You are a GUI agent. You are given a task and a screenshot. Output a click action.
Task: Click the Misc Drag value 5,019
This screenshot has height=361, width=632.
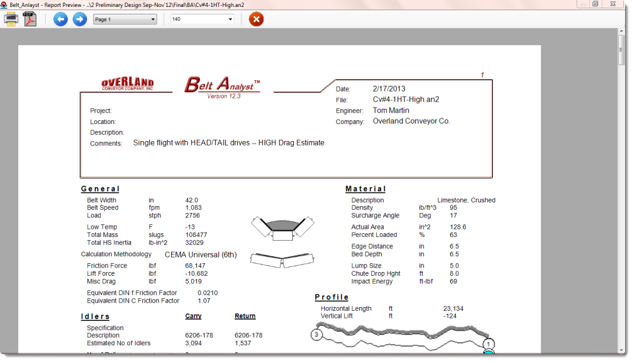click(x=194, y=281)
